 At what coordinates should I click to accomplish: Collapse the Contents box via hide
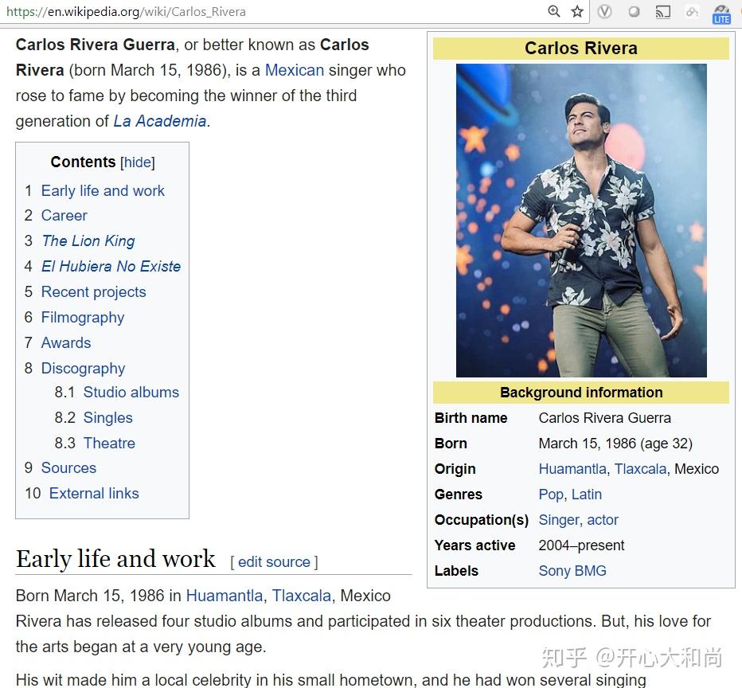tap(137, 162)
